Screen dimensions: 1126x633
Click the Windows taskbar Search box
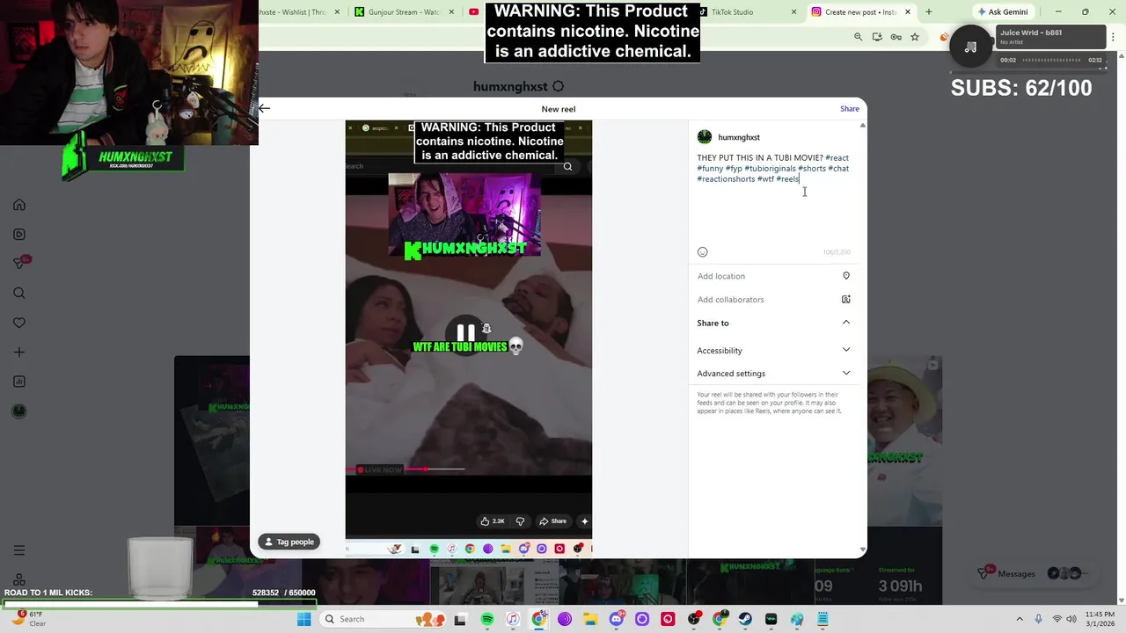pyautogui.click(x=382, y=619)
